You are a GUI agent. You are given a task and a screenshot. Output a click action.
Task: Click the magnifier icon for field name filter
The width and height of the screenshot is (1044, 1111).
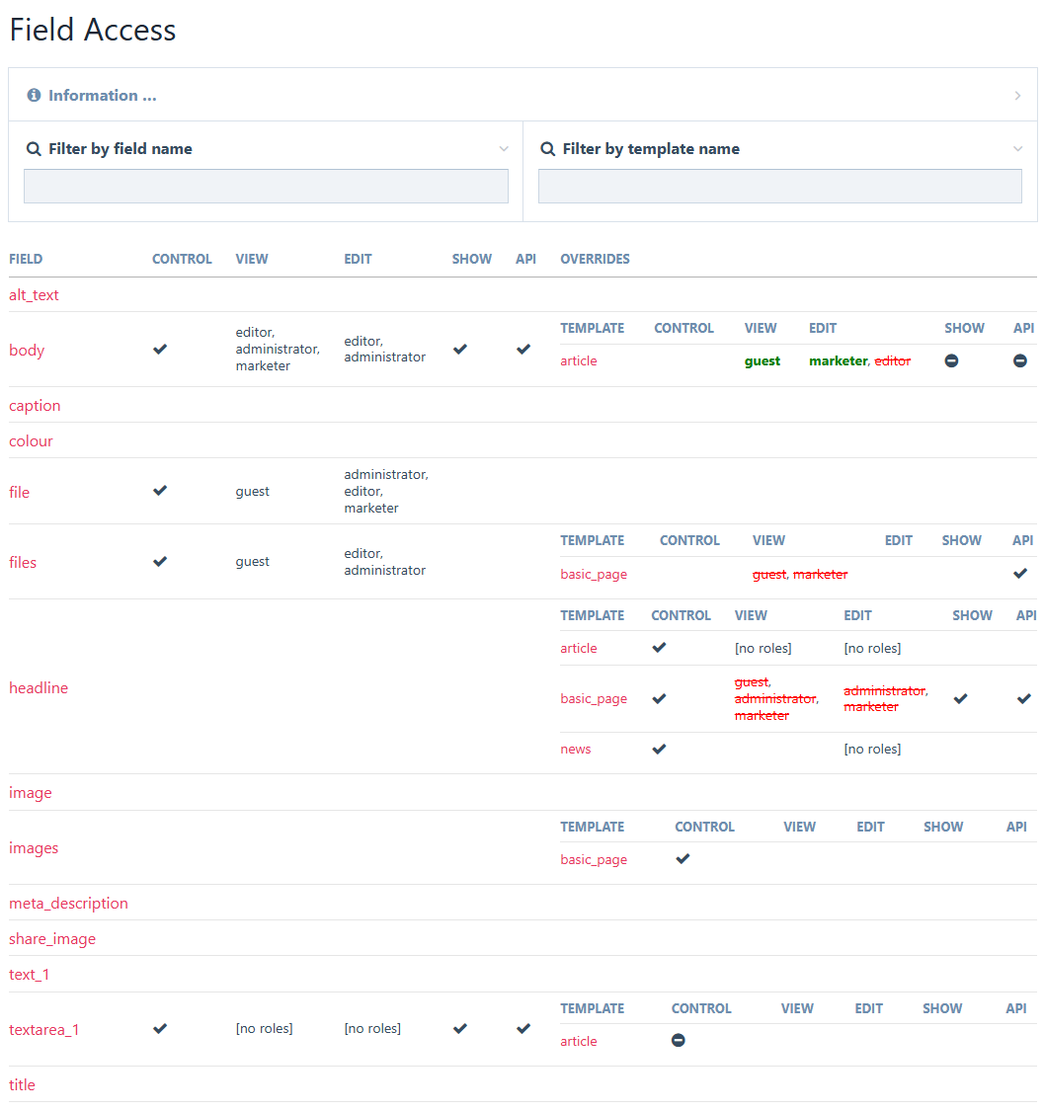34,149
